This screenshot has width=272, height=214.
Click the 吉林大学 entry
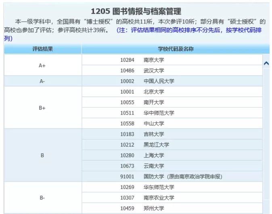coord(154,134)
